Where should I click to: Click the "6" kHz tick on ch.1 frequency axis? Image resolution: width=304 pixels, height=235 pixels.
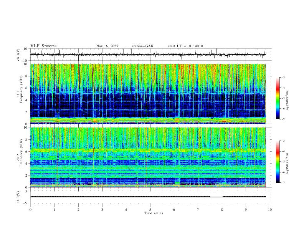[x=26, y=88]
